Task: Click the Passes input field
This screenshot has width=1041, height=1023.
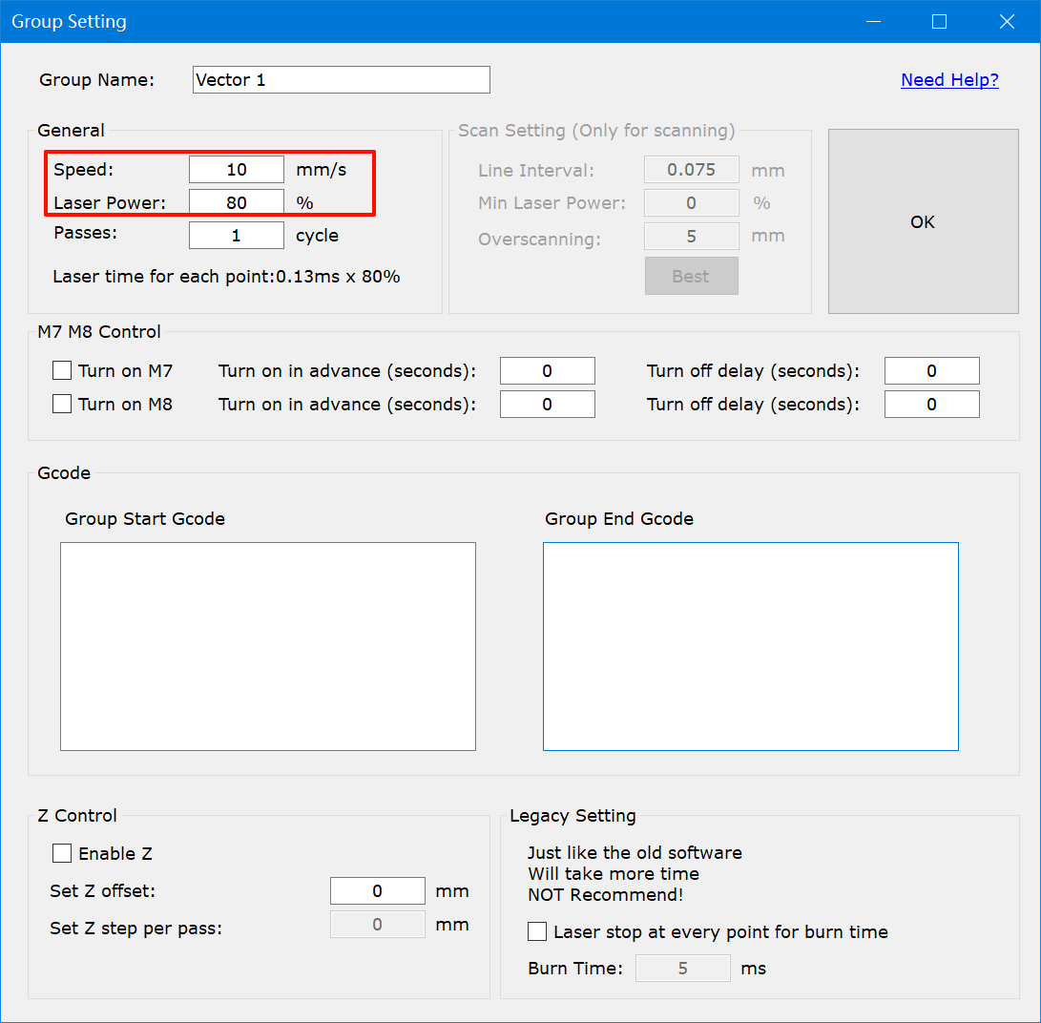Action: (x=237, y=235)
